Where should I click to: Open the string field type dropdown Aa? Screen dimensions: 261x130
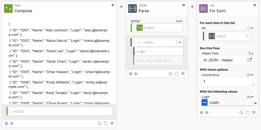[179, 21]
